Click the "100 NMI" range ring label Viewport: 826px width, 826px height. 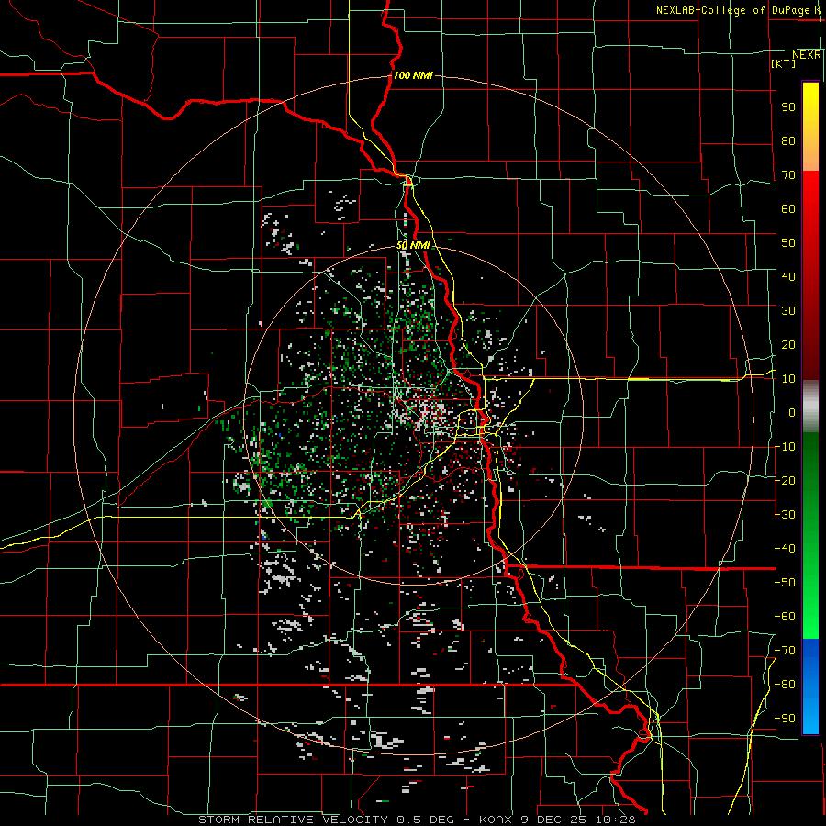click(x=413, y=75)
